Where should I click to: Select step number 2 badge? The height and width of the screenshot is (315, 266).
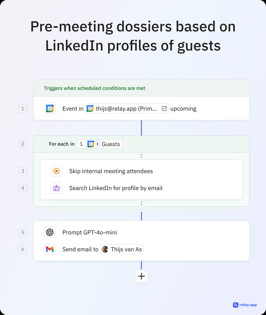23,144
